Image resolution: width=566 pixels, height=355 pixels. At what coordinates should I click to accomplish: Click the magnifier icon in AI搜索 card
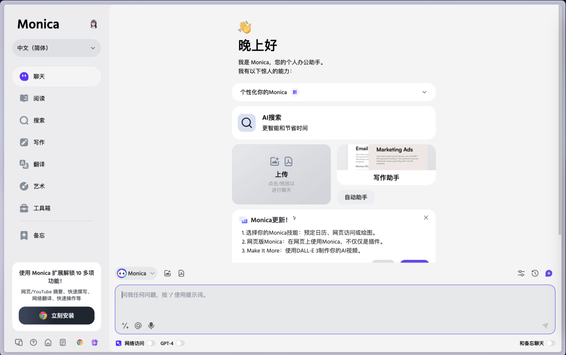(247, 123)
